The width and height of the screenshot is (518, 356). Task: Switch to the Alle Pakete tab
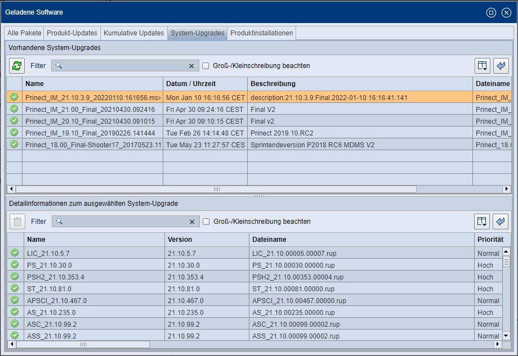24,33
